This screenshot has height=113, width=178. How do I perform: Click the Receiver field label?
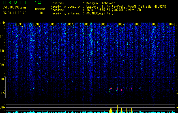(x=57, y=10)
